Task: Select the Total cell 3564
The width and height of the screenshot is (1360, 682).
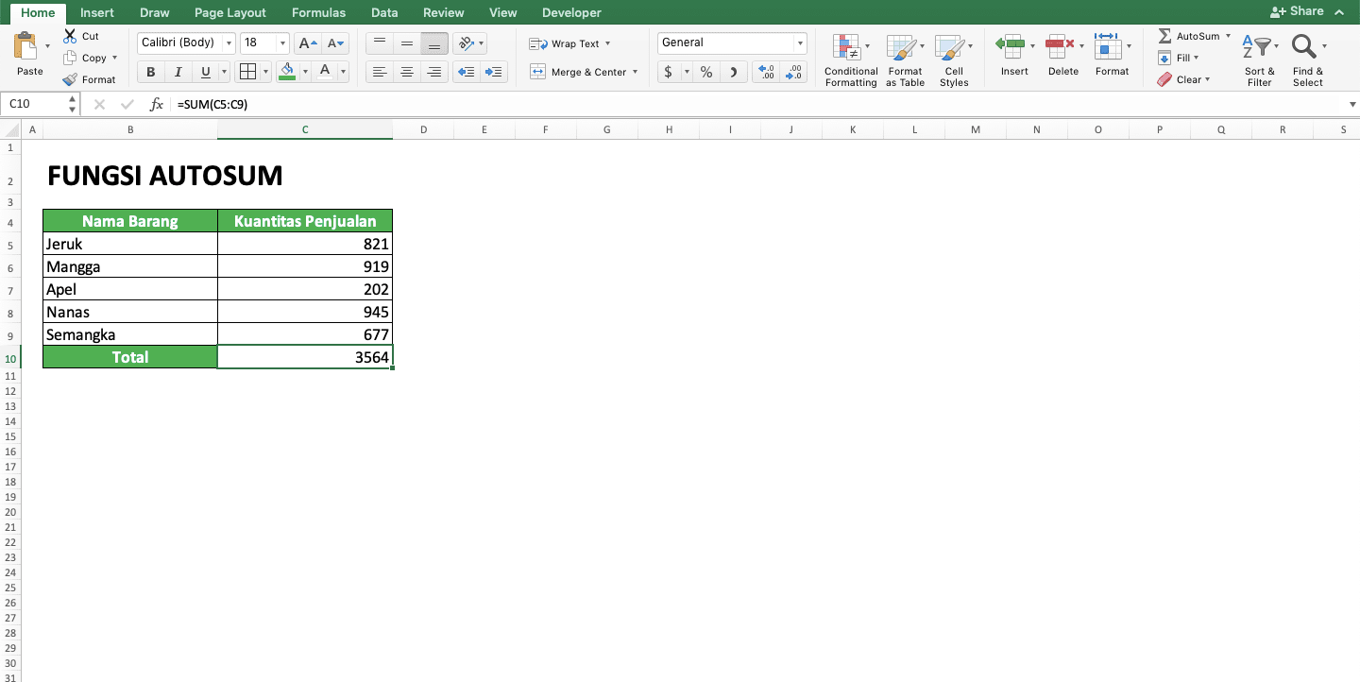Action: (x=305, y=357)
